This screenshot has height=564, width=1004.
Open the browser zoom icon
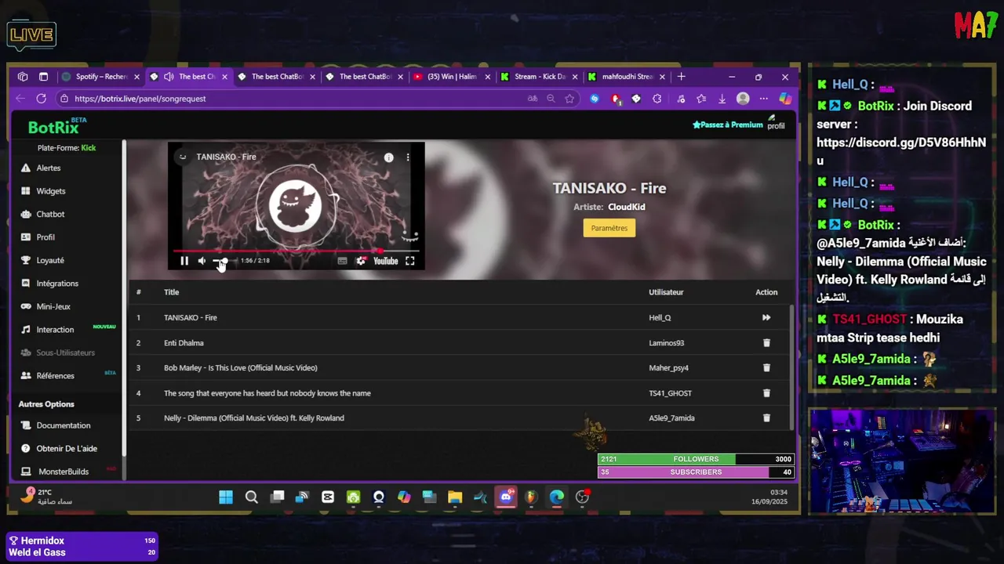tap(551, 99)
